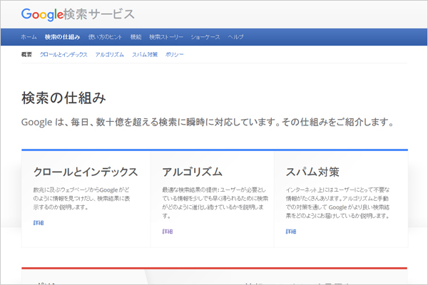Open 詳細 link under アルゴリズム card
This screenshot has height=285, width=428.
pyautogui.click(x=168, y=232)
